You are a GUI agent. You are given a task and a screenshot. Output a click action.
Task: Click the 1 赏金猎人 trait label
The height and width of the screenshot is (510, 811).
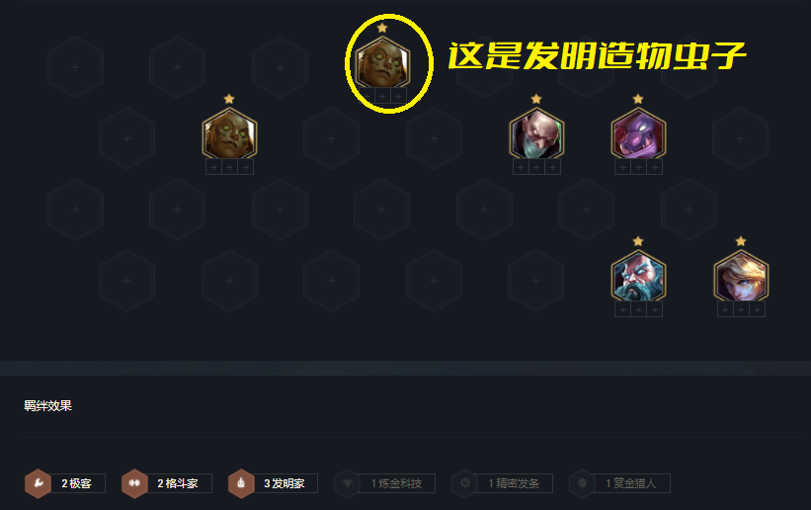pos(631,483)
